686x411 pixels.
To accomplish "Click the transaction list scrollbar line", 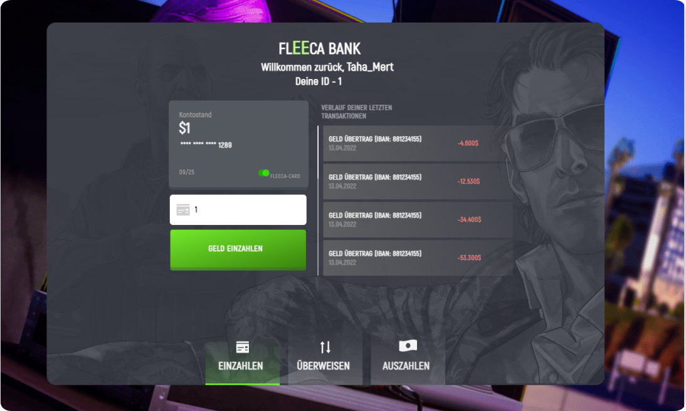I will (318, 200).
